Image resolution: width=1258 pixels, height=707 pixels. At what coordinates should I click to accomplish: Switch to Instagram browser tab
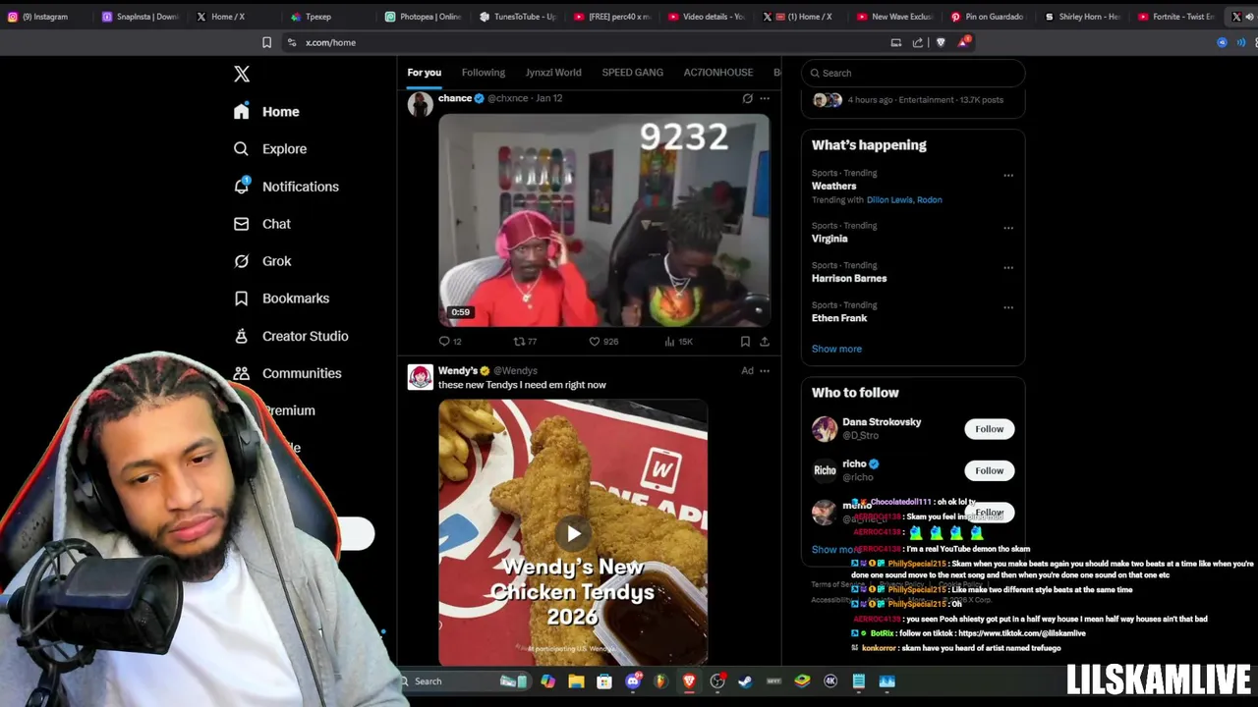44,17
